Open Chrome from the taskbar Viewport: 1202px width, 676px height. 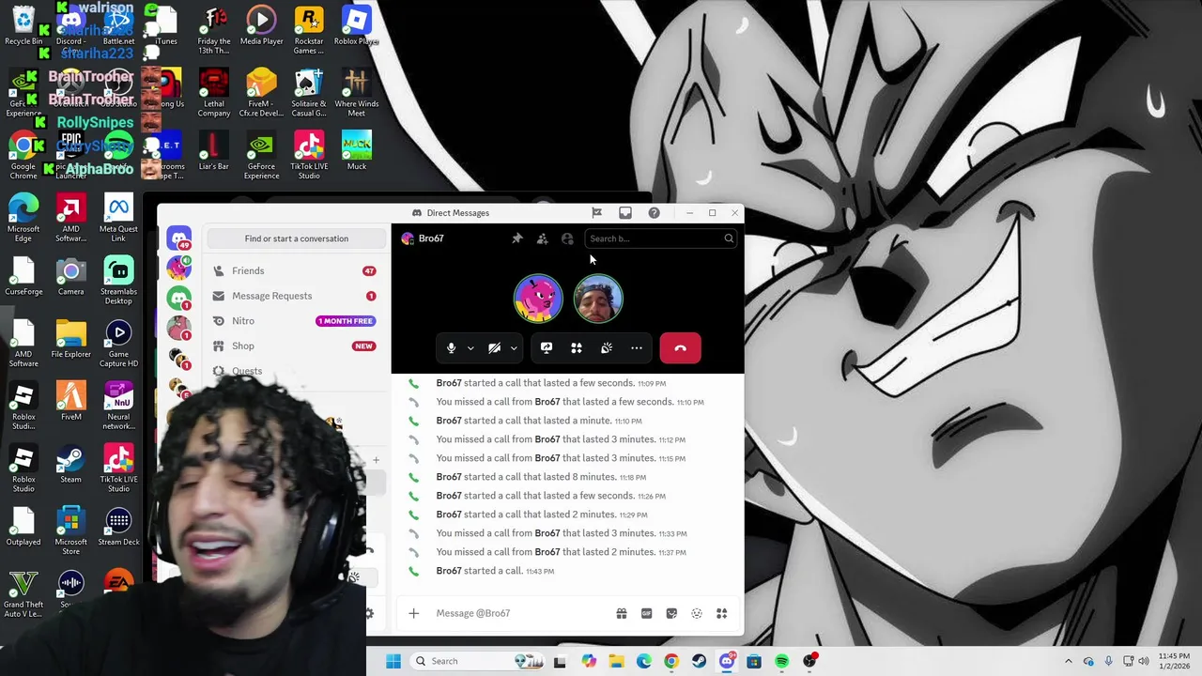coord(671,661)
